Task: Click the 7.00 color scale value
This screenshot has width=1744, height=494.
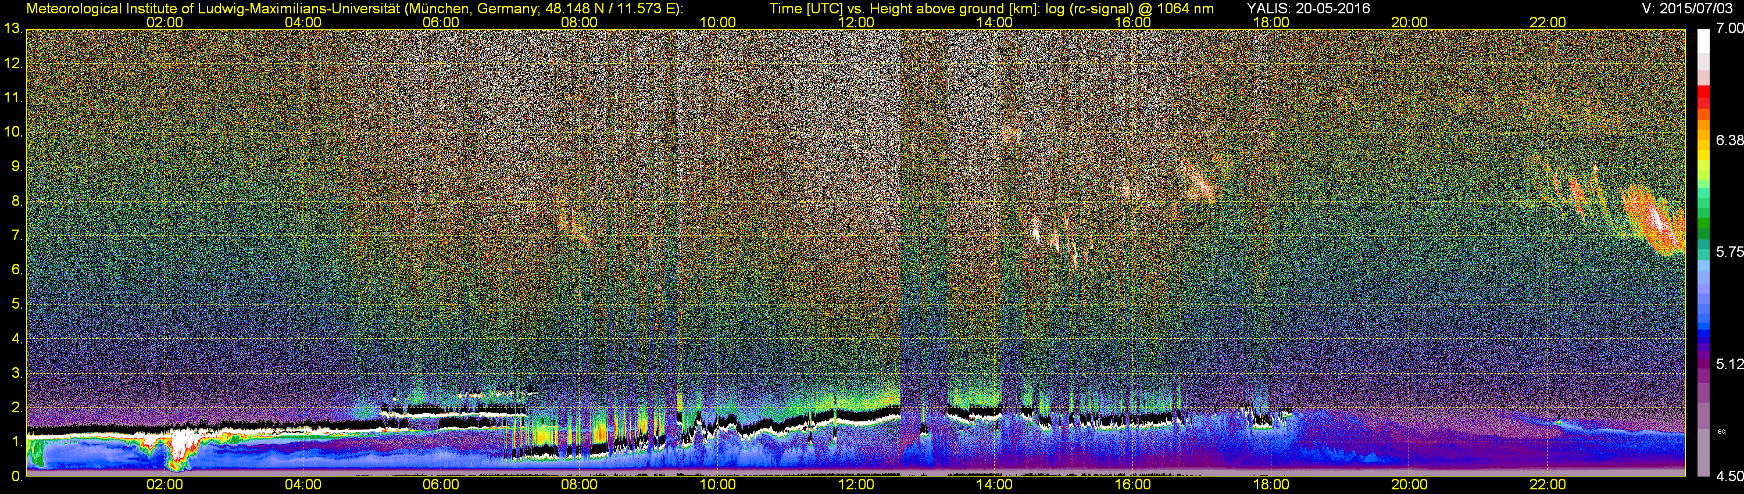Action: 1730,28
